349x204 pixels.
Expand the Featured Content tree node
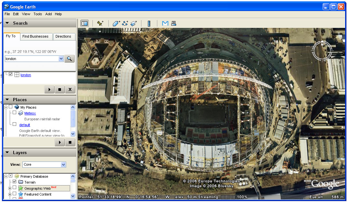10,195
